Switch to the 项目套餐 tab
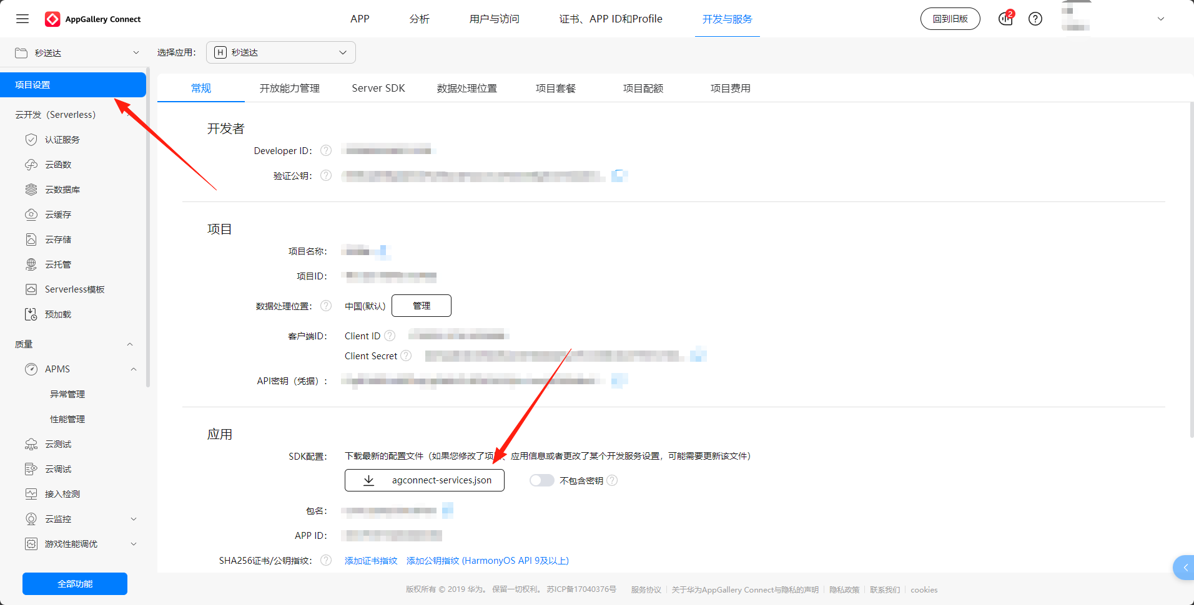 556,88
